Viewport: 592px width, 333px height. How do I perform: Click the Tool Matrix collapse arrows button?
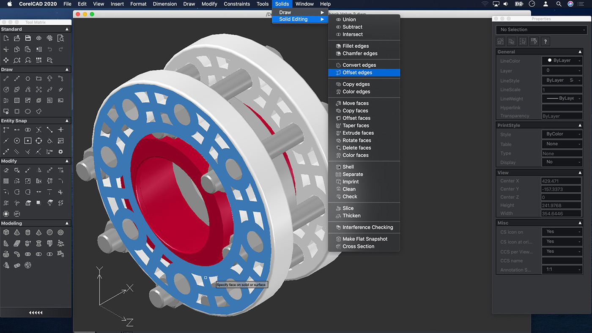click(36, 313)
